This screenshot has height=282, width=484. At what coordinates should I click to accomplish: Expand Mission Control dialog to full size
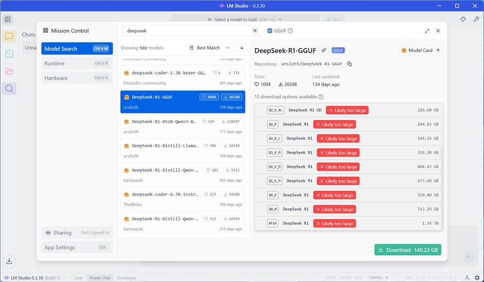(x=427, y=31)
